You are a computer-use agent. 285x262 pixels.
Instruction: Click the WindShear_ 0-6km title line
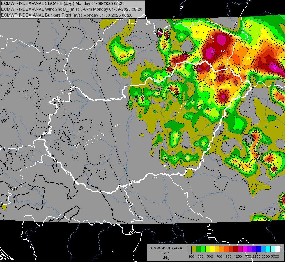tap(72, 9)
